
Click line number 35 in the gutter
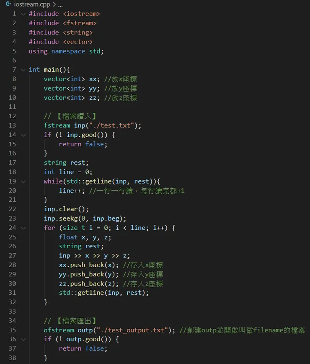click(x=12, y=330)
